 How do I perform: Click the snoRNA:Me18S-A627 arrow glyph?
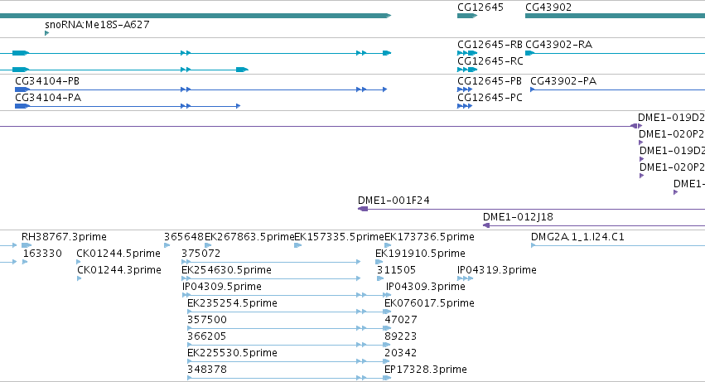pos(46,33)
